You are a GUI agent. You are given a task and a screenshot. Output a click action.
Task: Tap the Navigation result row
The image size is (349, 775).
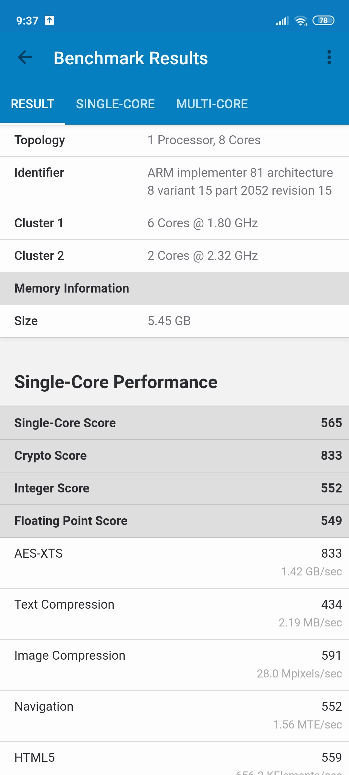[174, 716]
